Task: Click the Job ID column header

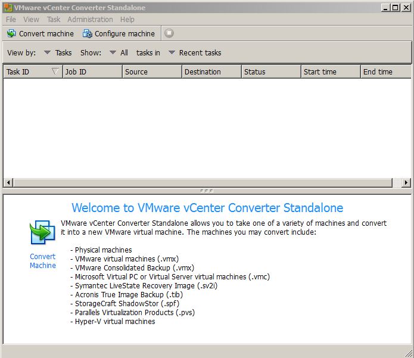Action: pyautogui.click(x=92, y=72)
